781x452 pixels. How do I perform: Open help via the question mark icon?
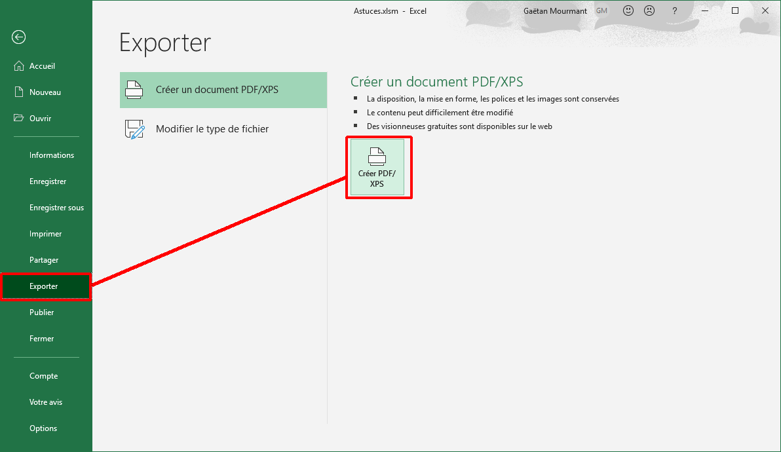point(674,10)
